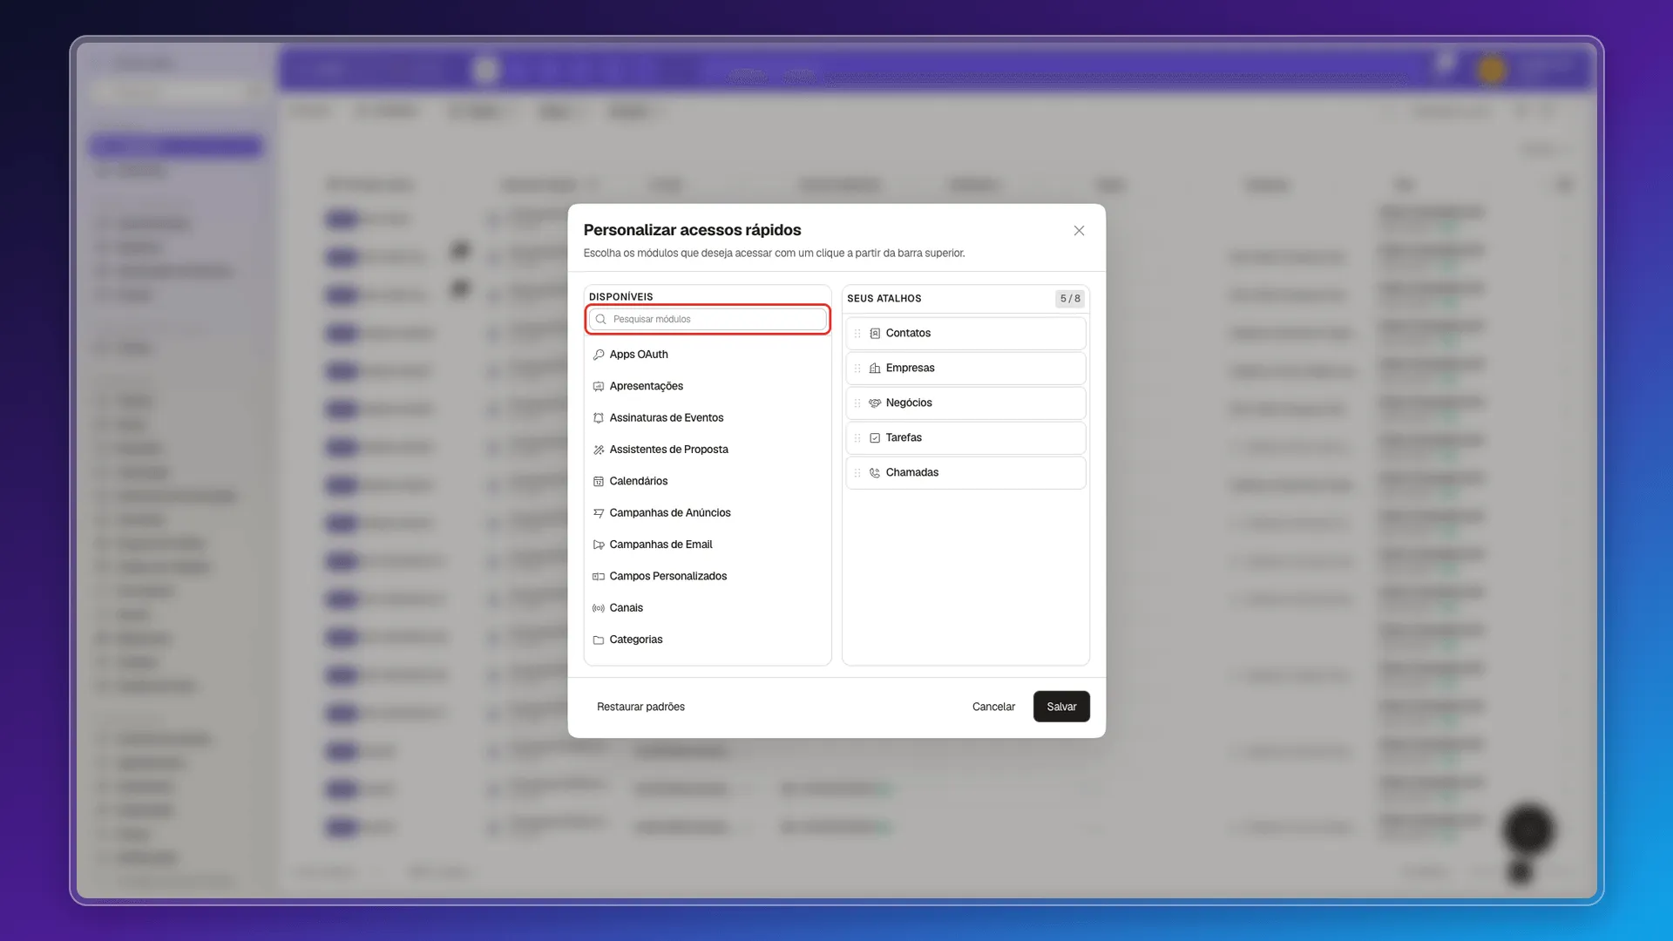
Task: Click the Apps OAuth key icon
Action: pyautogui.click(x=599, y=355)
